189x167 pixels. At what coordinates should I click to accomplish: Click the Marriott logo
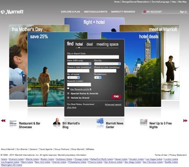(12, 12)
